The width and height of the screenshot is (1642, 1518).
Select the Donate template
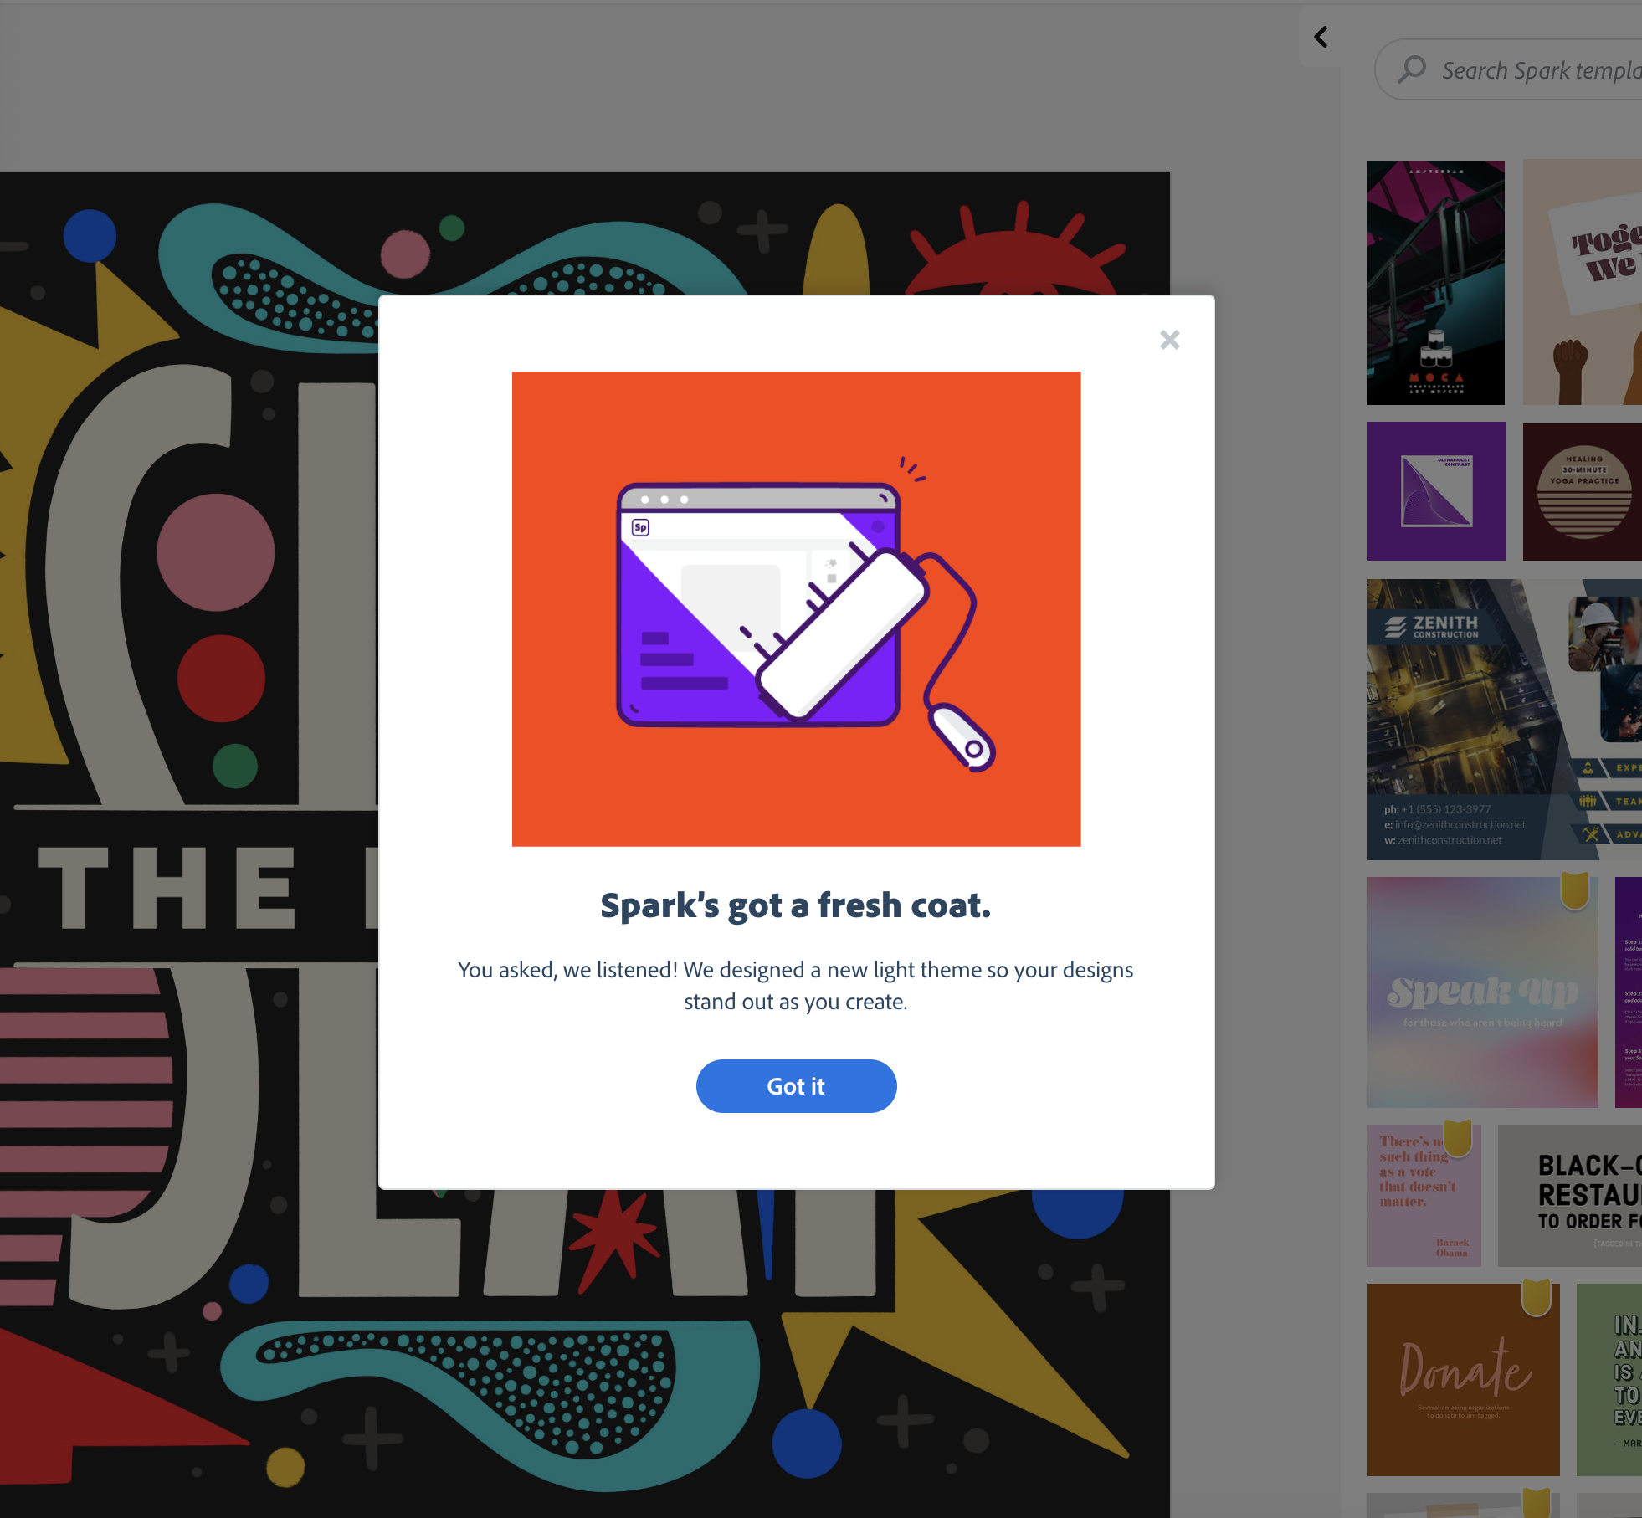tap(1463, 1380)
